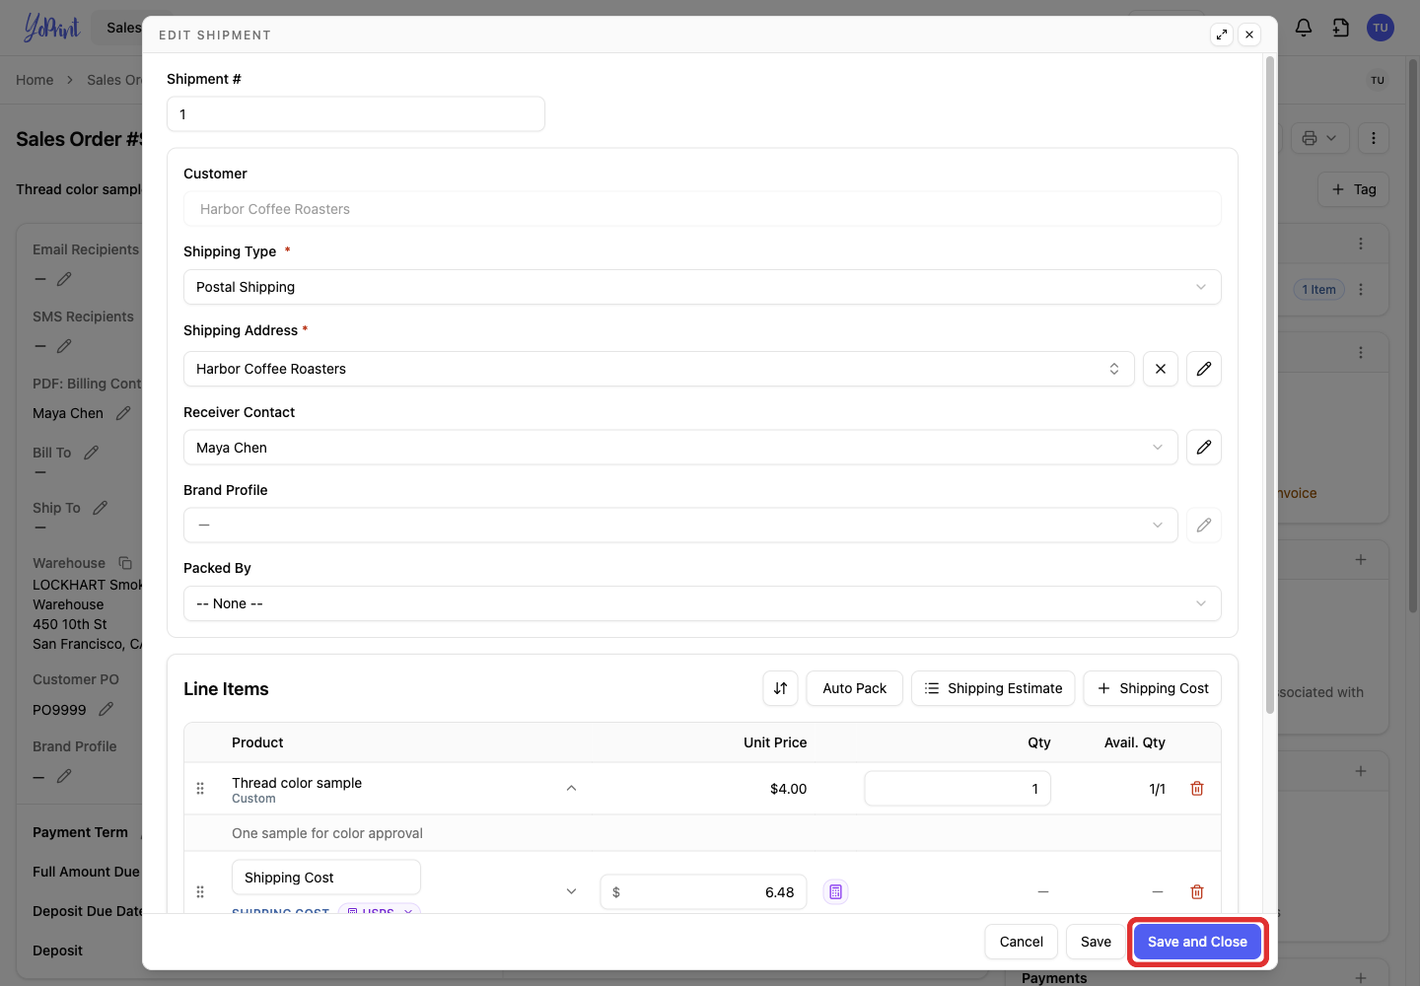Edit Email Recipients on the sales order
1420x986 pixels.
(x=64, y=279)
